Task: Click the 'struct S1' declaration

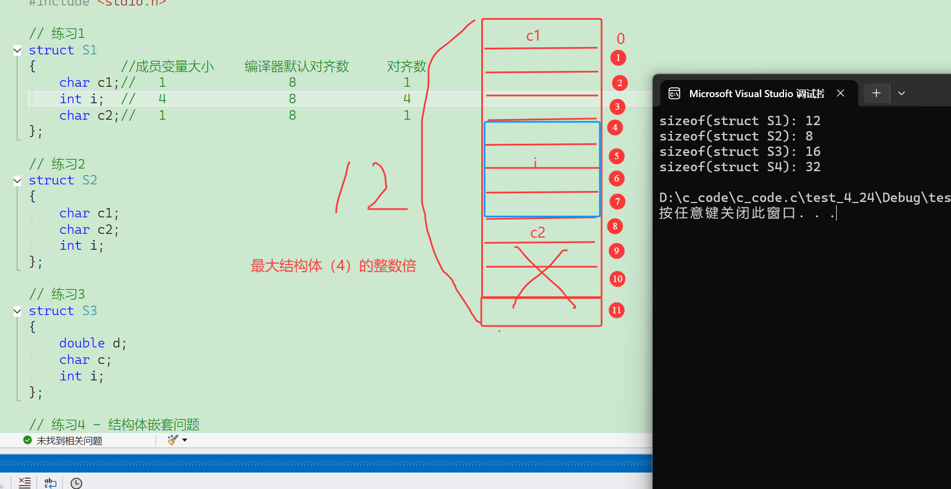Action: pos(63,50)
